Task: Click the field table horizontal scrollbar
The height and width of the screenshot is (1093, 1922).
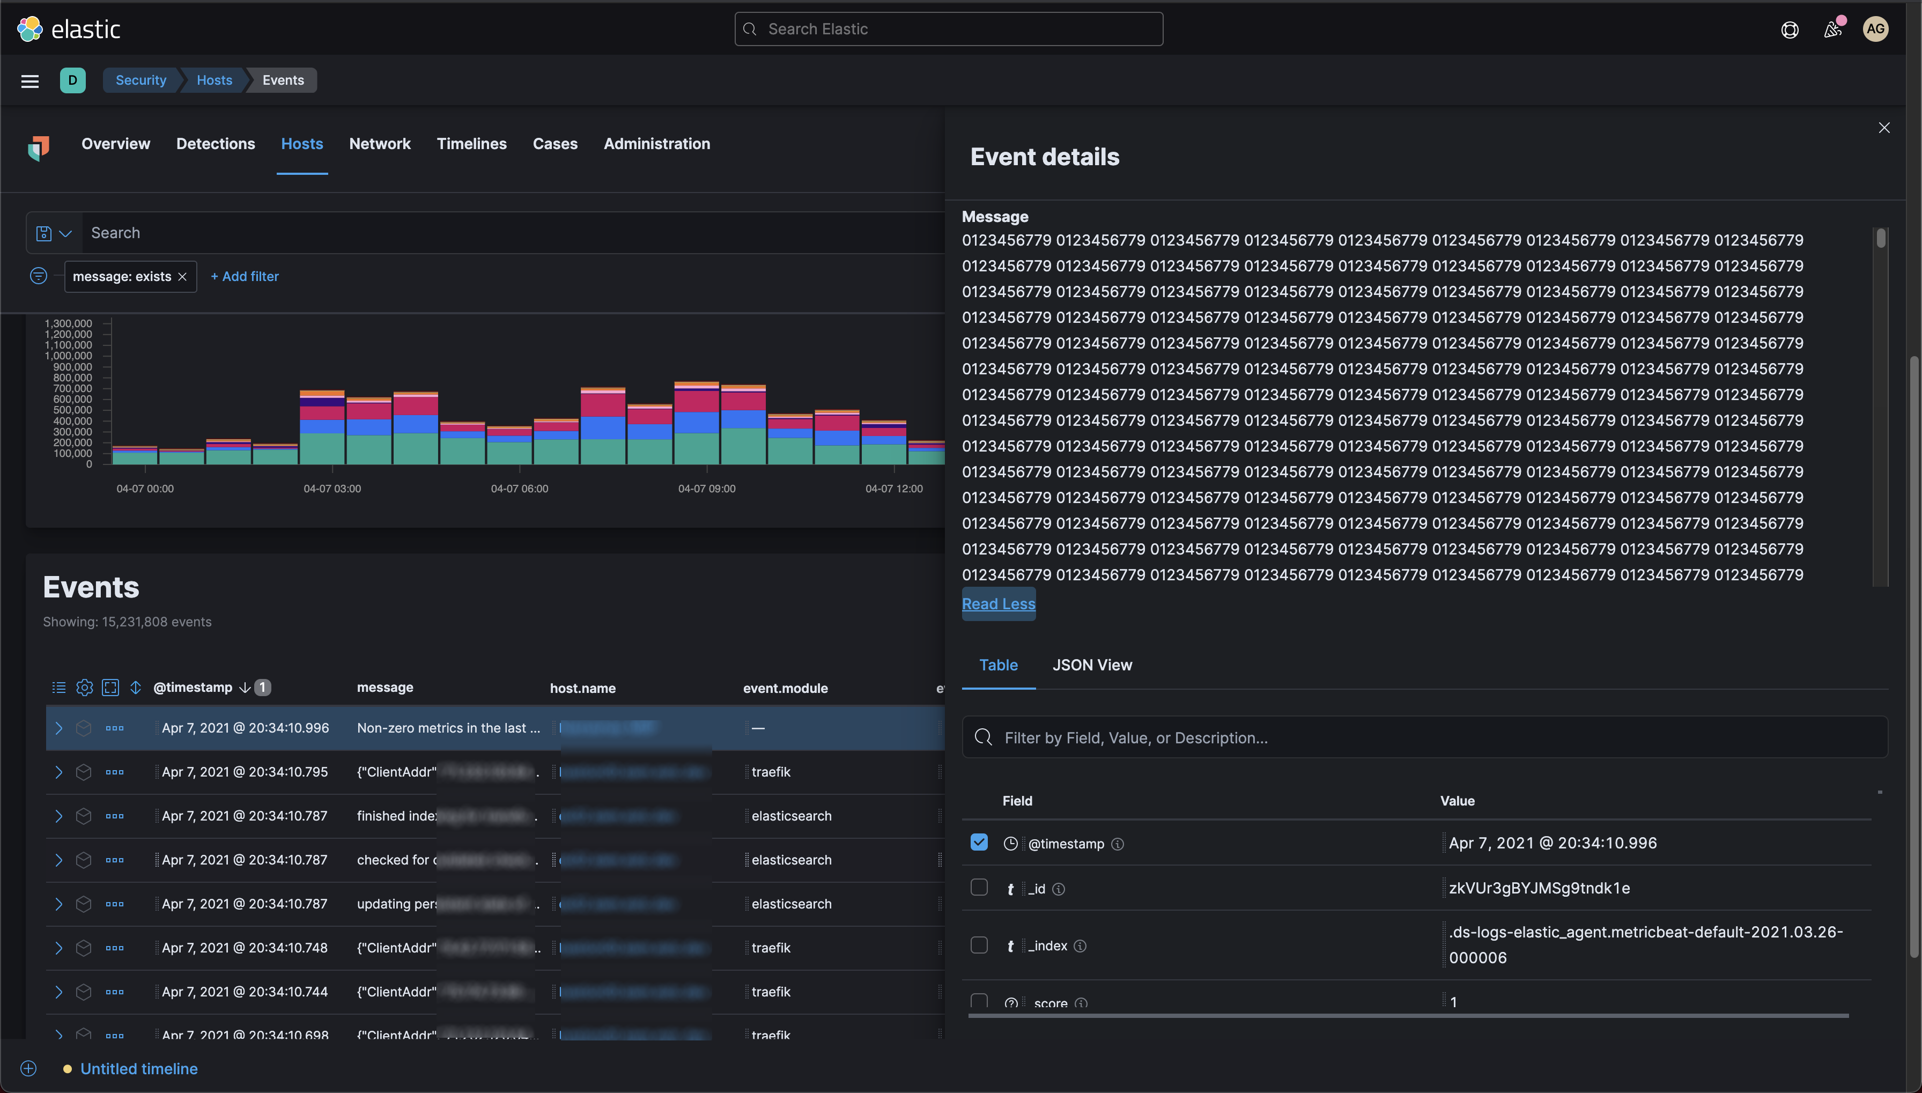Action: pos(1408,1016)
